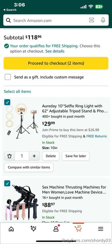Screen dimensions: 112x244
Task: Go back to Search via status bar
Action: 10,10
